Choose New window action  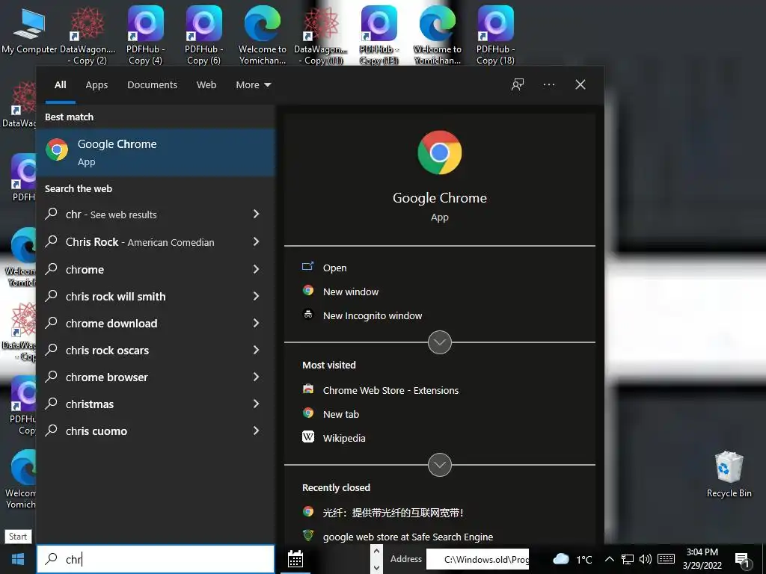tap(350, 291)
